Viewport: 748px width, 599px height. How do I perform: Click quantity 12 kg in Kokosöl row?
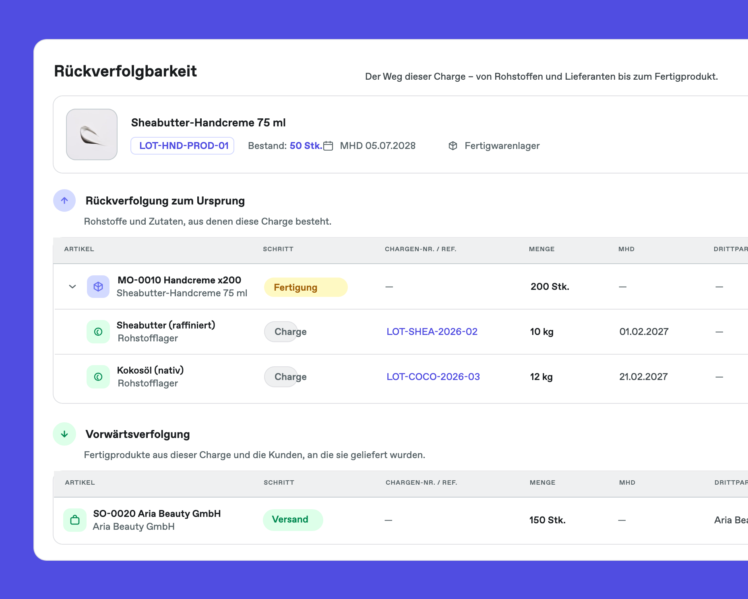click(x=541, y=377)
